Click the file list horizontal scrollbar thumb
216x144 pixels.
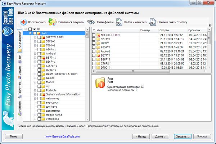point(132,71)
